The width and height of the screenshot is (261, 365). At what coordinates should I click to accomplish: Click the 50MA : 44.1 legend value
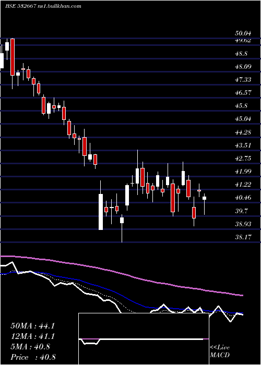[x=32, y=326]
